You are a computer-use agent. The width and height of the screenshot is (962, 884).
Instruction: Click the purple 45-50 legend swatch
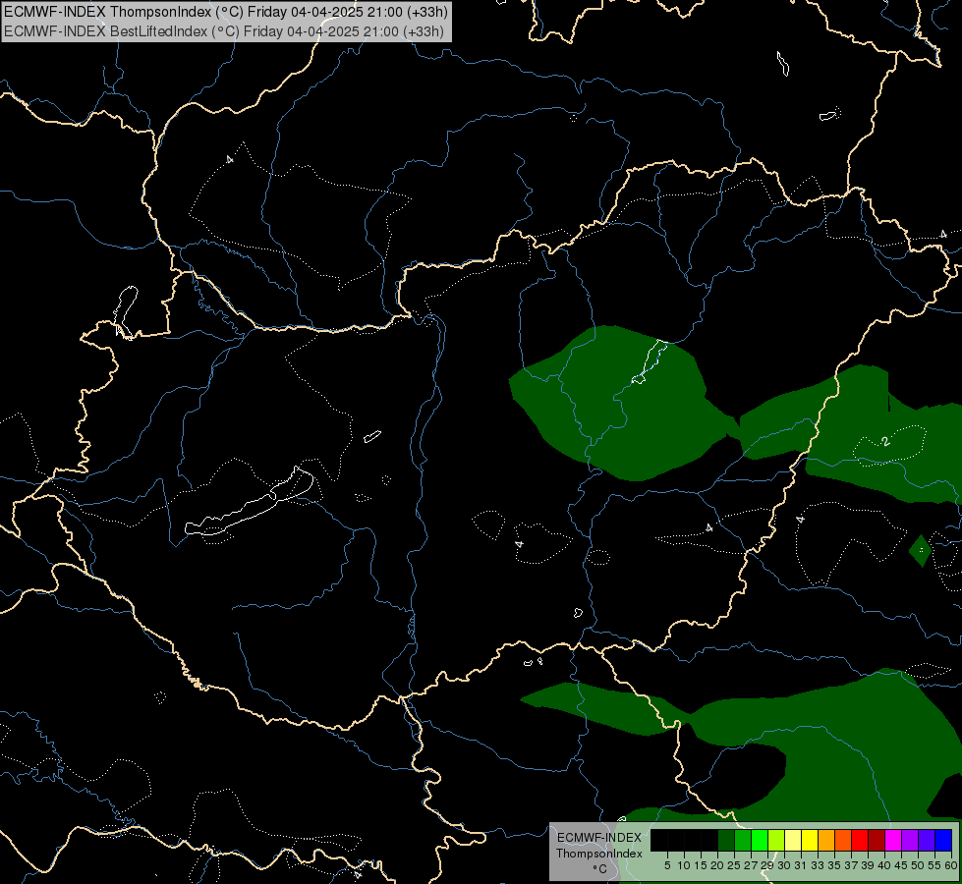click(x=911, y=840)
